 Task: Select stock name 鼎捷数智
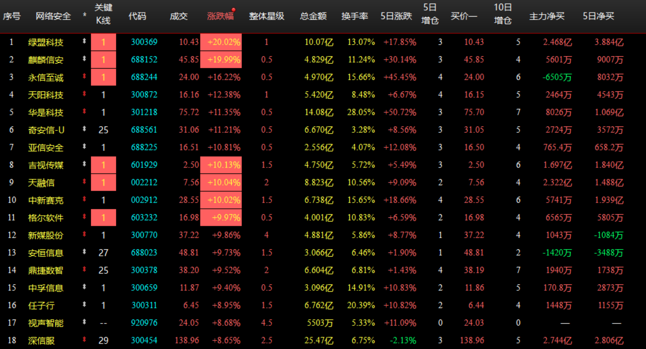point(46,271)
